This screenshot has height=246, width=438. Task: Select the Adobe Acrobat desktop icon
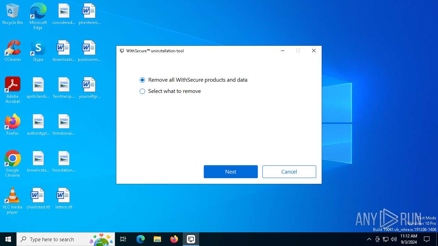pos(13,90)
